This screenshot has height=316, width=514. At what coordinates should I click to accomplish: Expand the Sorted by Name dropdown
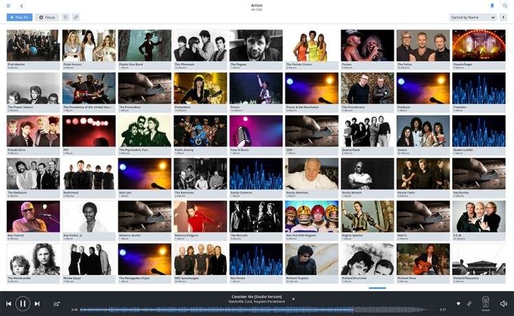473,17
